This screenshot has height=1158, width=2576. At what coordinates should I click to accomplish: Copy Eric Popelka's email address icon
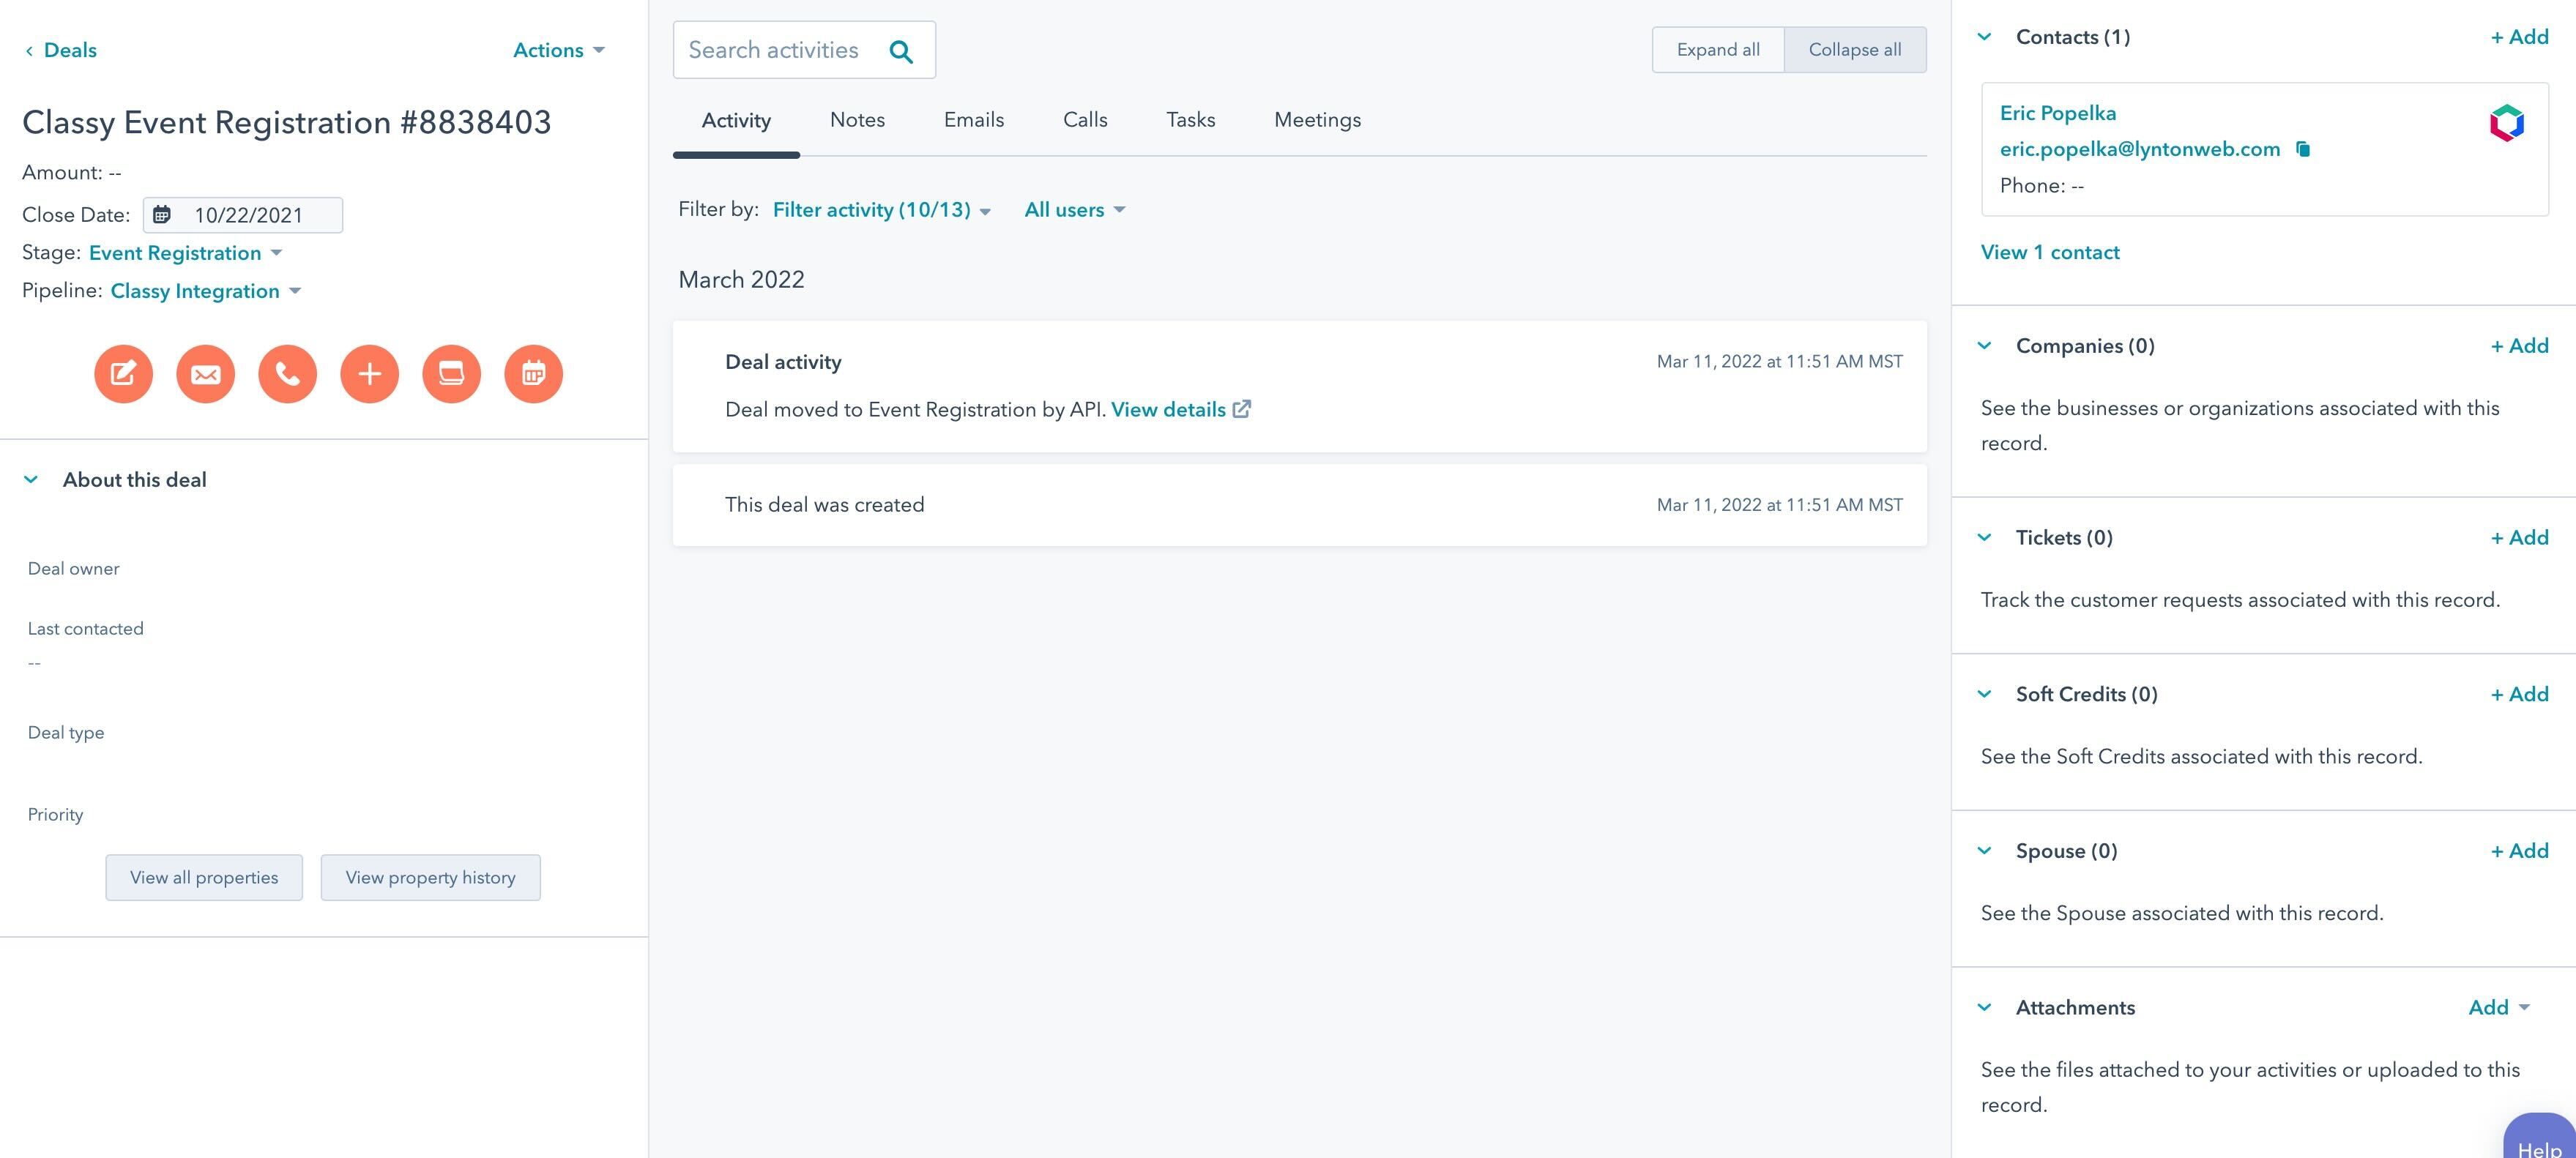pos(2303,150)
